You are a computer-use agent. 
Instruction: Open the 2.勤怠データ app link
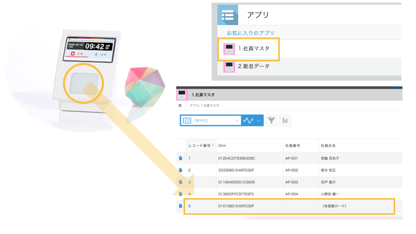(254, 67)
